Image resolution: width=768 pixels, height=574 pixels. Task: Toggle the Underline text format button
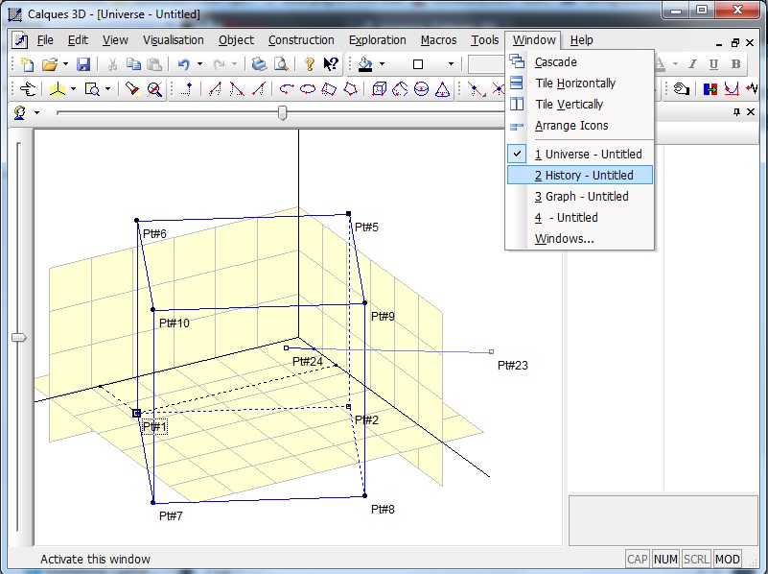click(713, 64)
